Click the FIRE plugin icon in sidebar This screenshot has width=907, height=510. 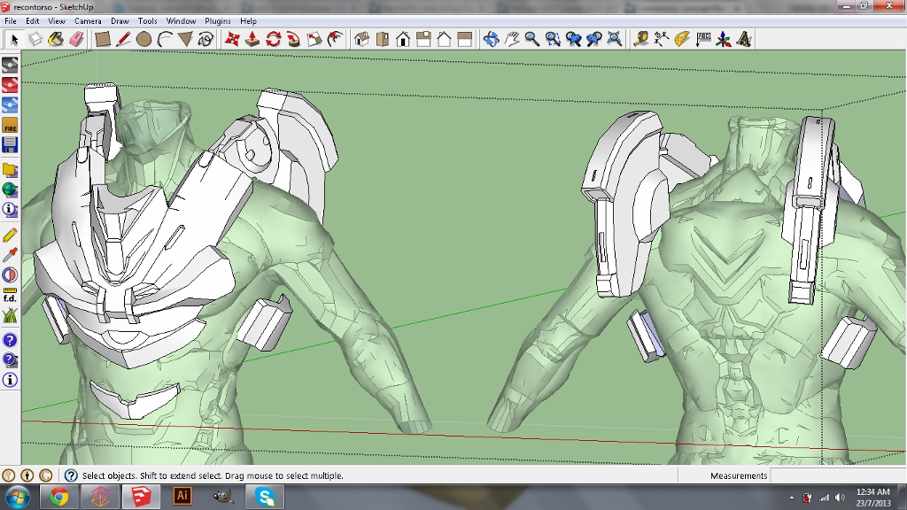10,126
